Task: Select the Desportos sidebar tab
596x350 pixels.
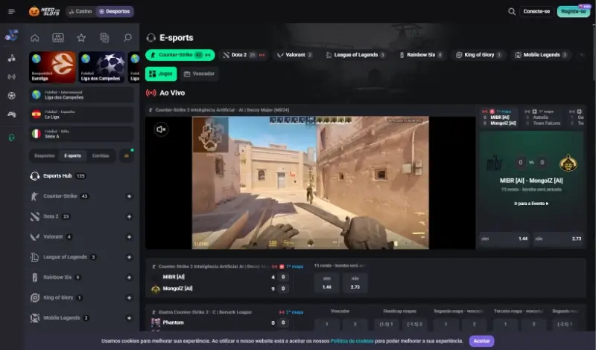Action: tap(45, 156)
